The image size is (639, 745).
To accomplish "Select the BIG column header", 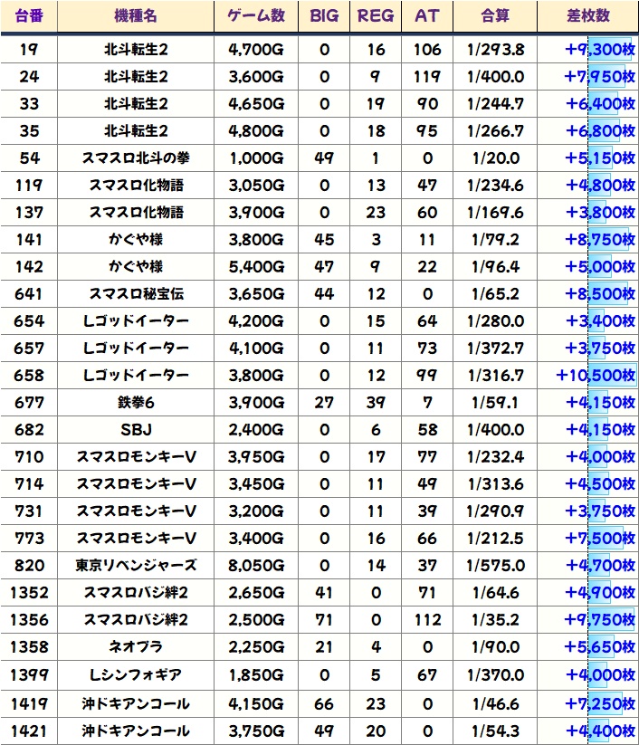I will [324, 16].
